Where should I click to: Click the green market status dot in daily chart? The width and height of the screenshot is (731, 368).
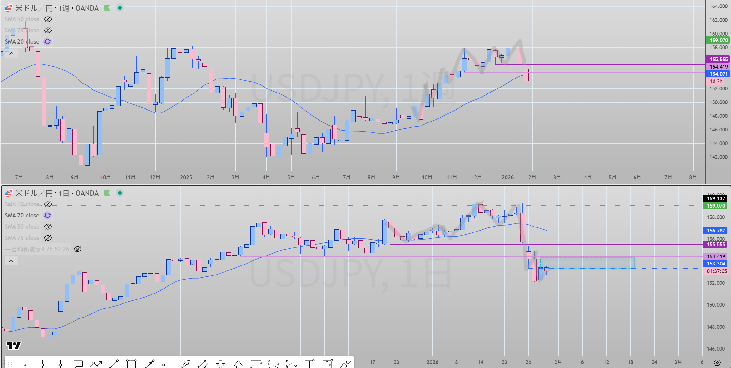click(x=120, y=193)
